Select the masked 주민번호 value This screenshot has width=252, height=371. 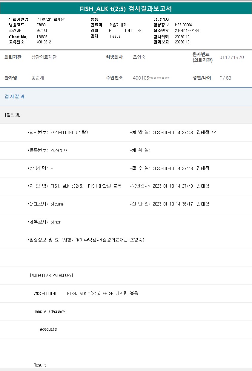tap(151, 78)
